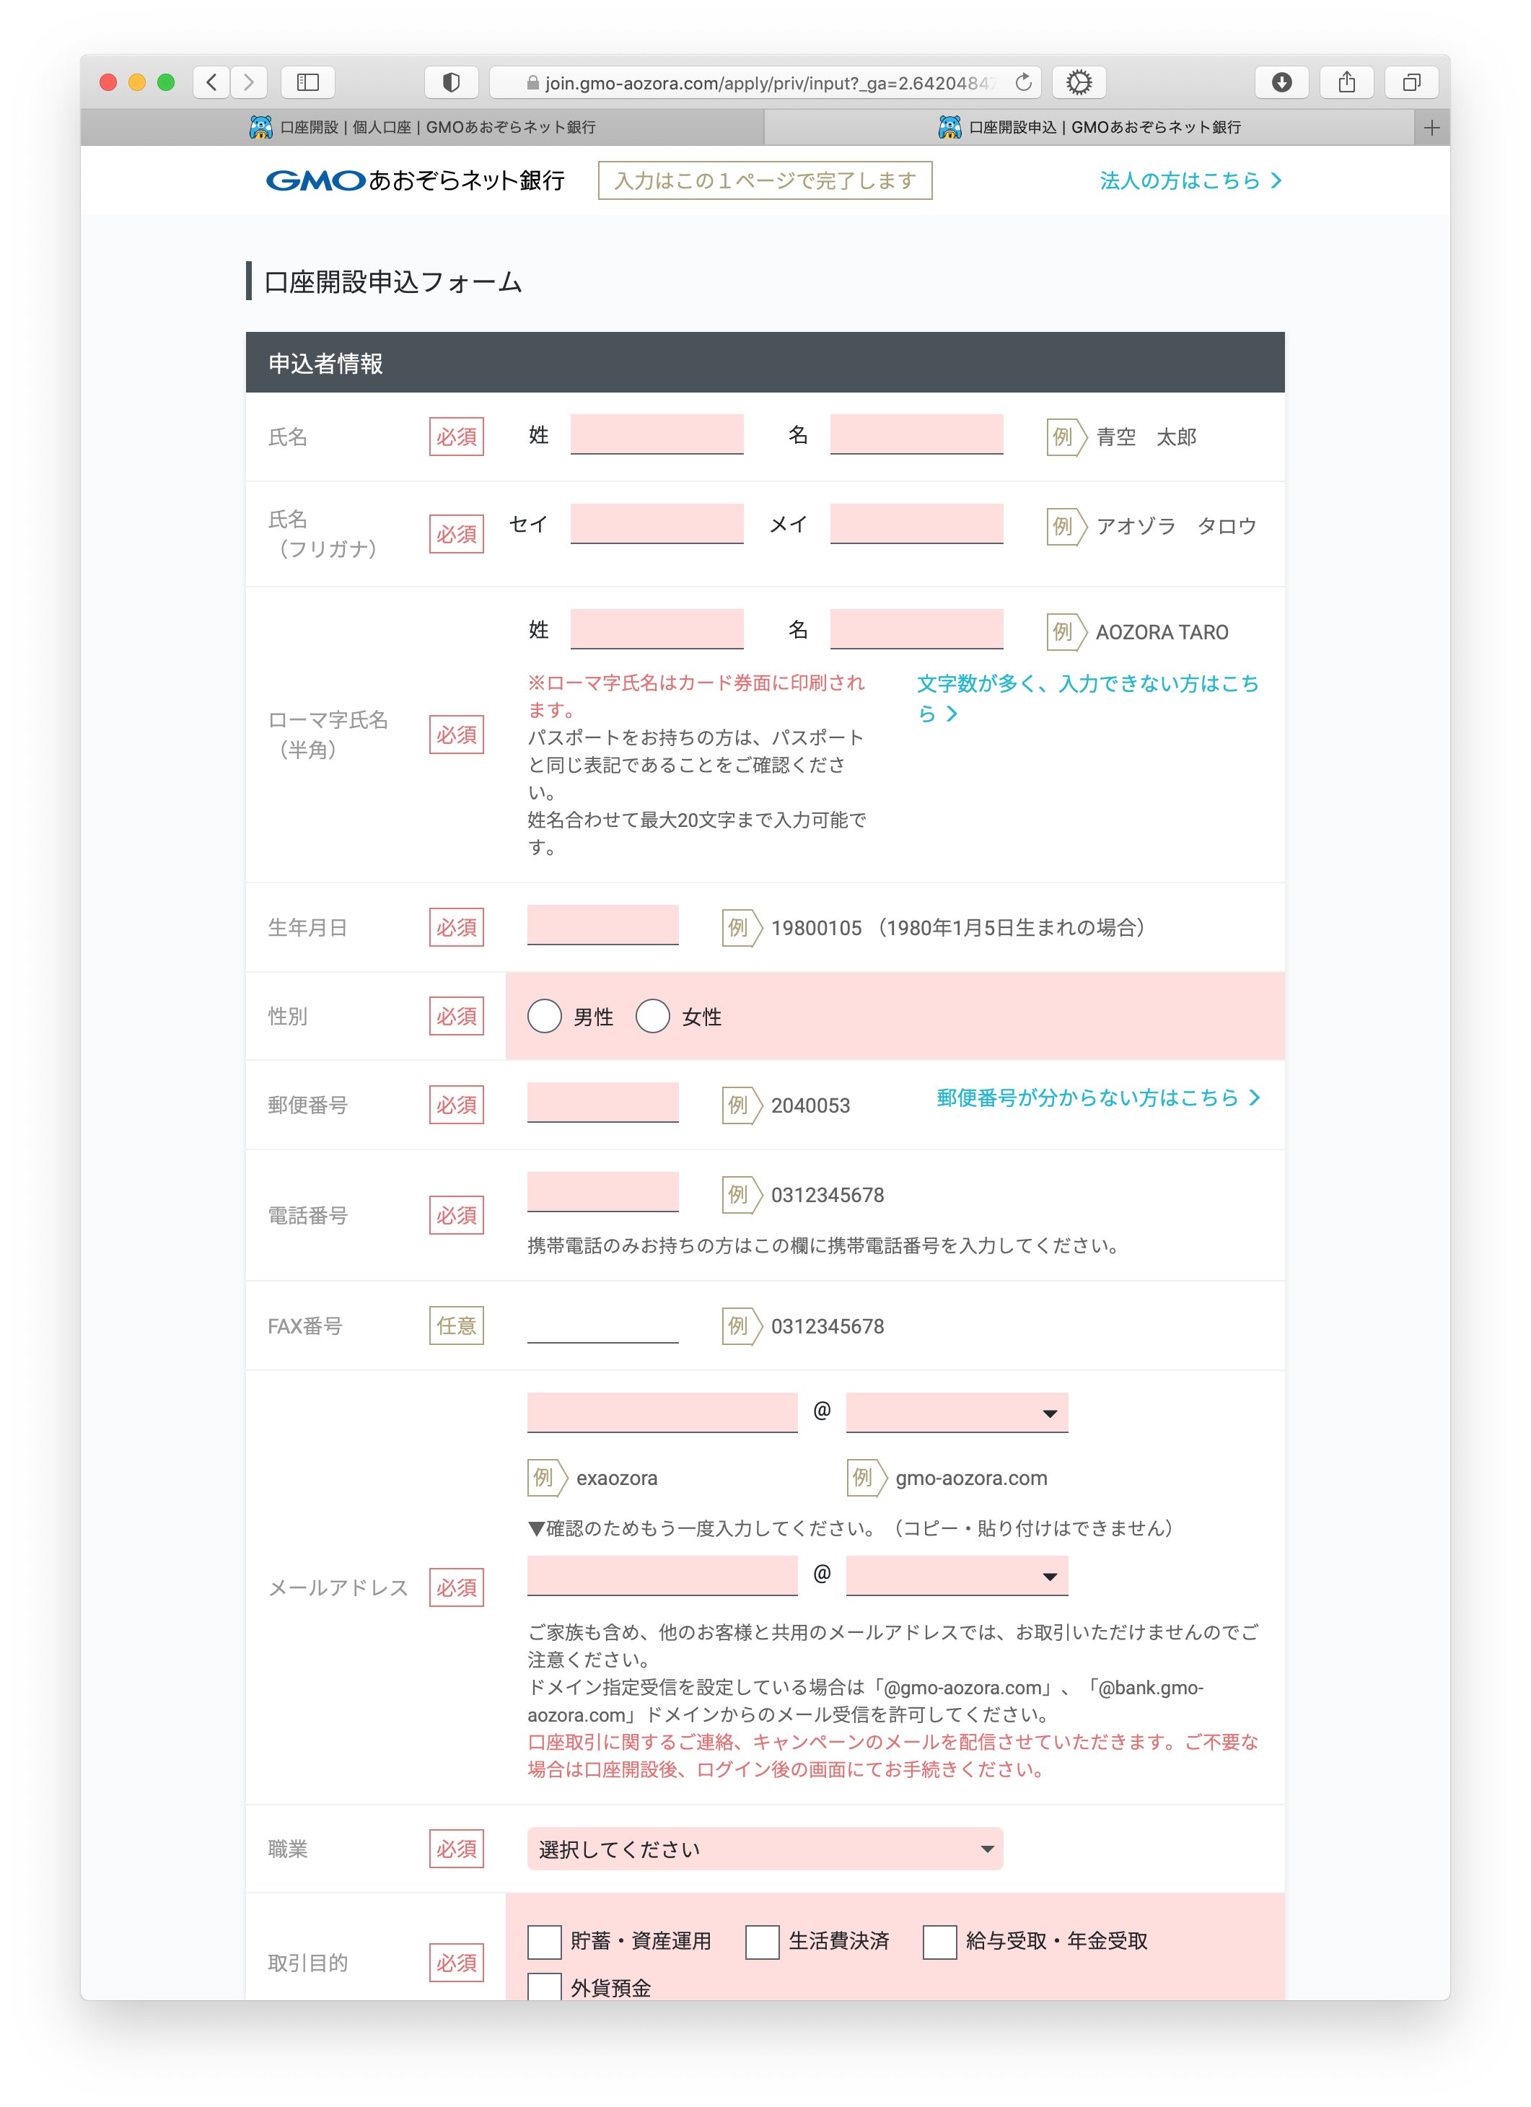Switch to 口座開設申込 tab
Image resolution: width=1531 pixels, height=2107 pixels.
[x=1089, y=127]
